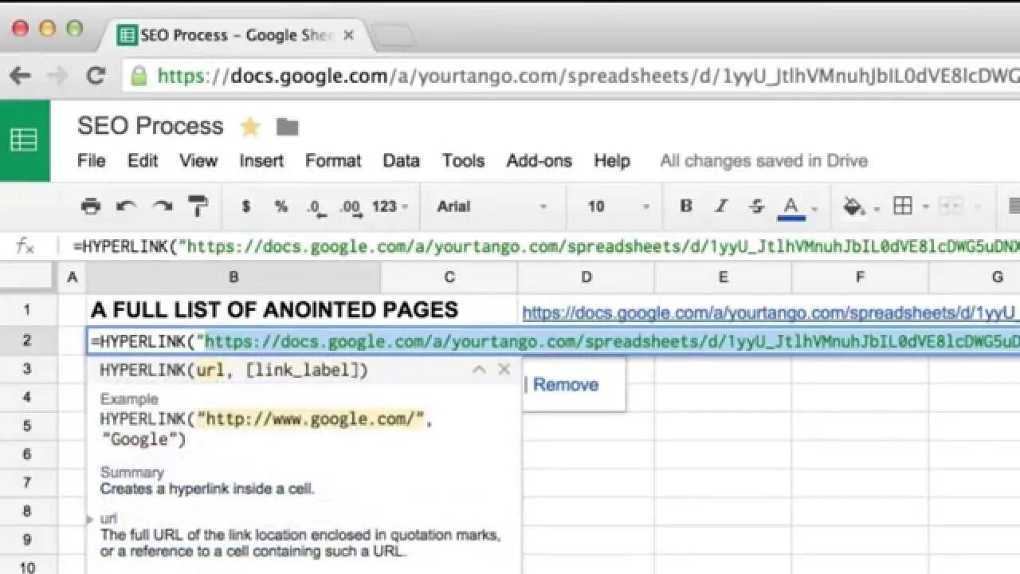The width and height of the screenshot is (1020, 574).
Task: Star the SEO Process document
Action: point(250,127)
